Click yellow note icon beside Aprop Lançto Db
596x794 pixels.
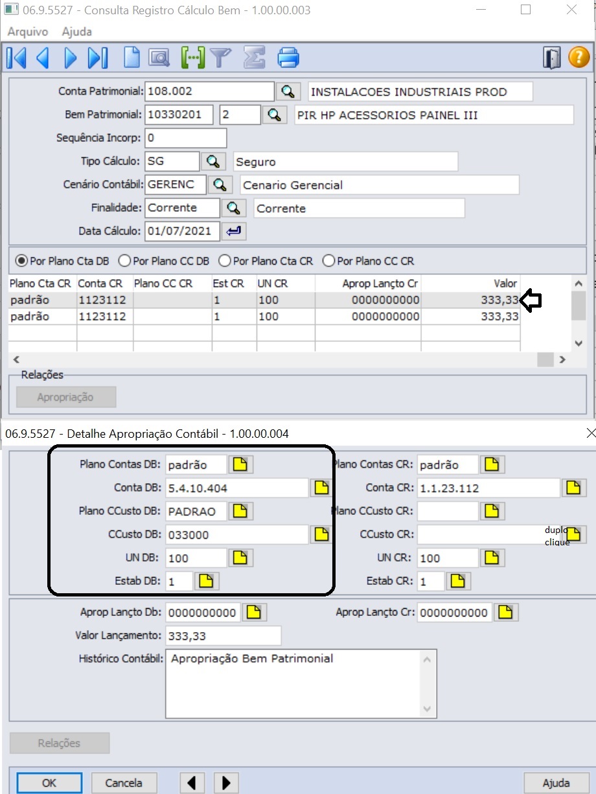pos(254,612)
